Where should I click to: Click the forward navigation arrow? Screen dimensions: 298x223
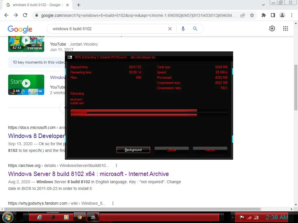[16, 15]
